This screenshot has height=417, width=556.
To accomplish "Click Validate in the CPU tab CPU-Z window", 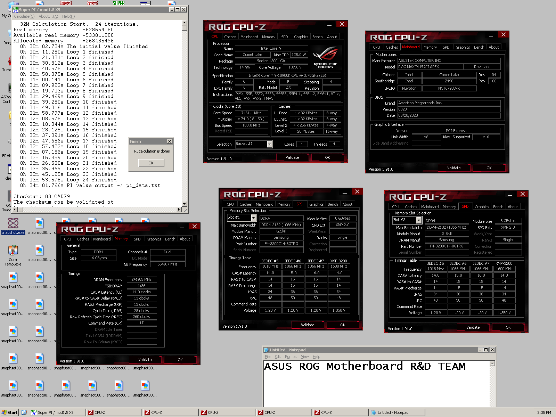I will point(292,157).
